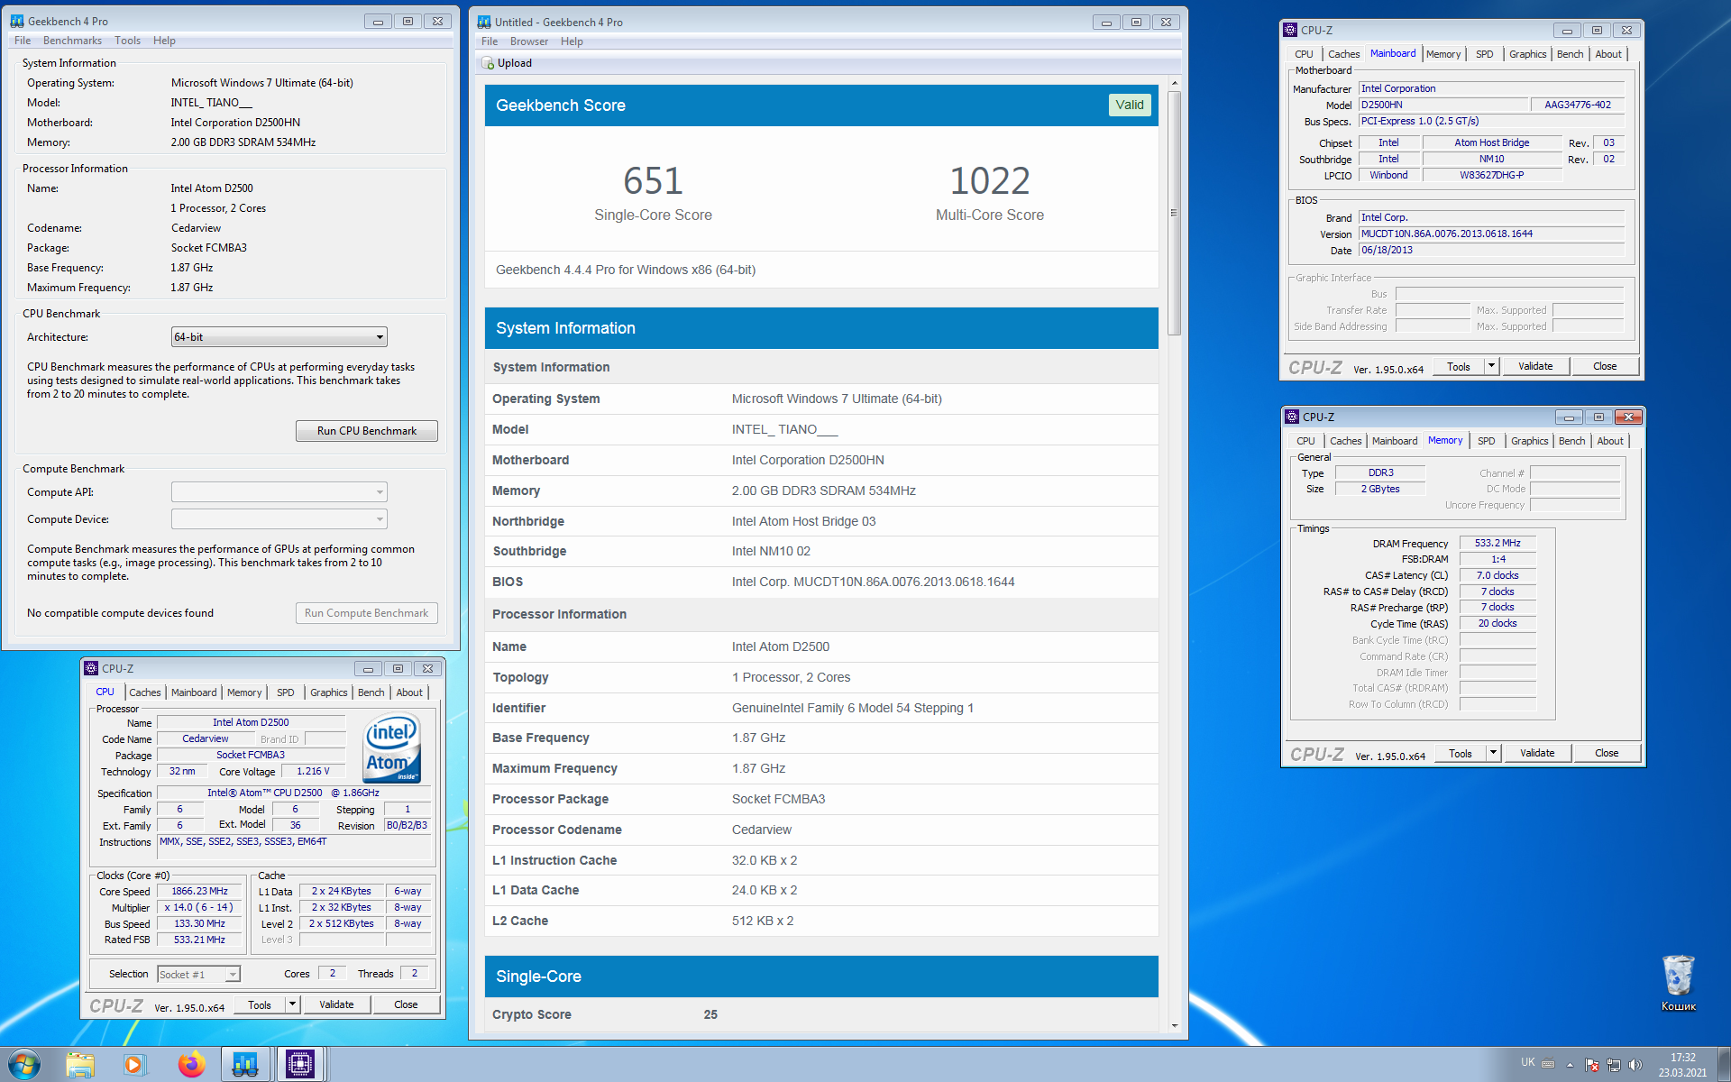Open the Architecture 64-bit dropdown
The width and height of the screenshot is (1731, 1082).
[x=279, y=337]
